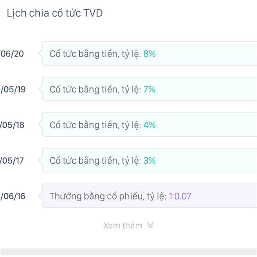Viewport: 257px width, 257px height.
Task: Click the "Xem thêm" link
Action: pos(123,225)
